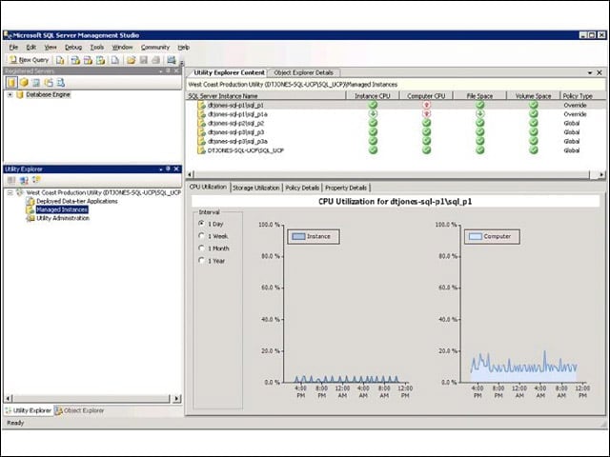610x457 pixels.
Task: Click the Analysis Services MDX Query icon
Action: (x=75, y=60)
